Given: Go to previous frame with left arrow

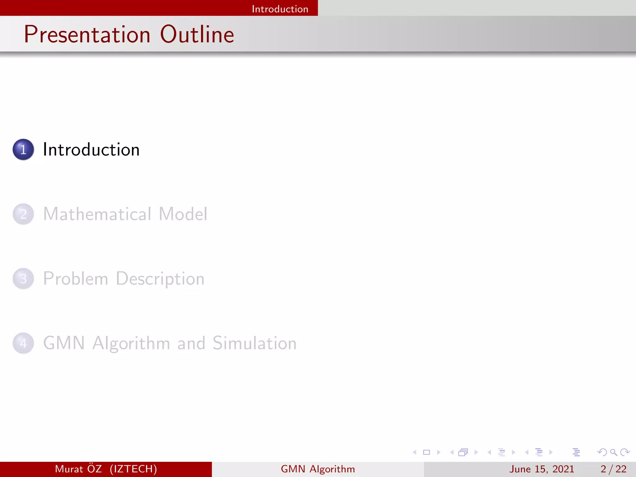Looking at the screenshot, I should (452, 452).
